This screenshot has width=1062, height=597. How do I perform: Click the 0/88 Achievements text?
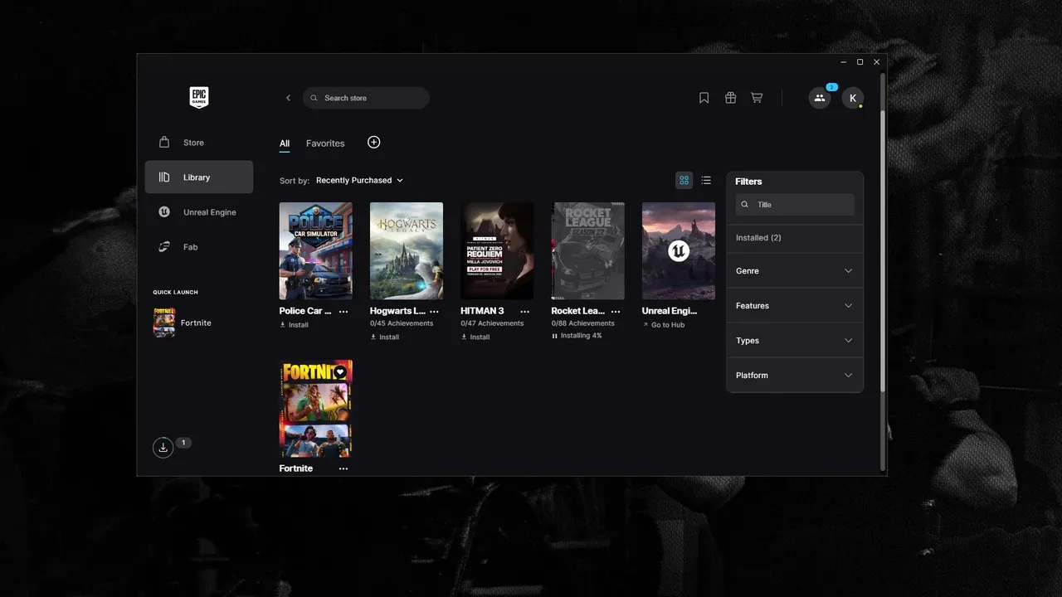point(583,323)
